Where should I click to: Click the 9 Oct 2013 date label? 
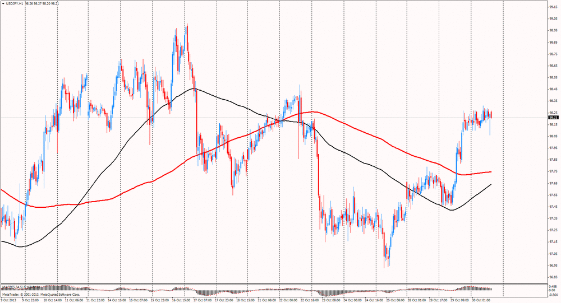8,300
